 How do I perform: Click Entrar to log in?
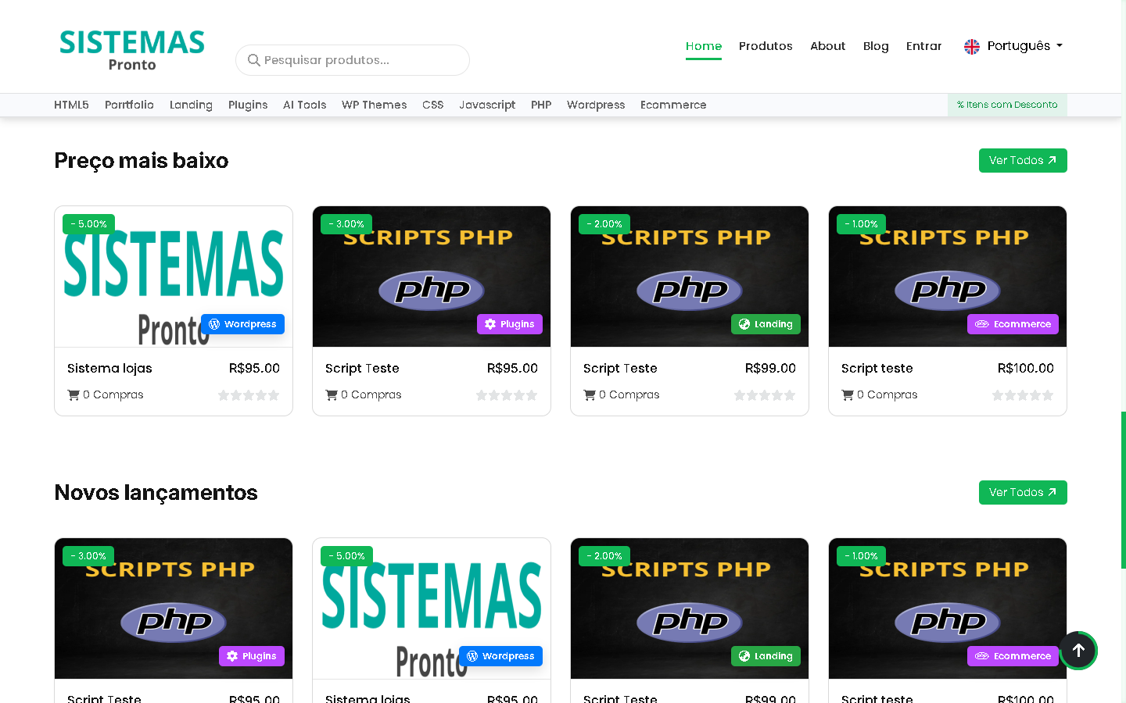[923, 46]
